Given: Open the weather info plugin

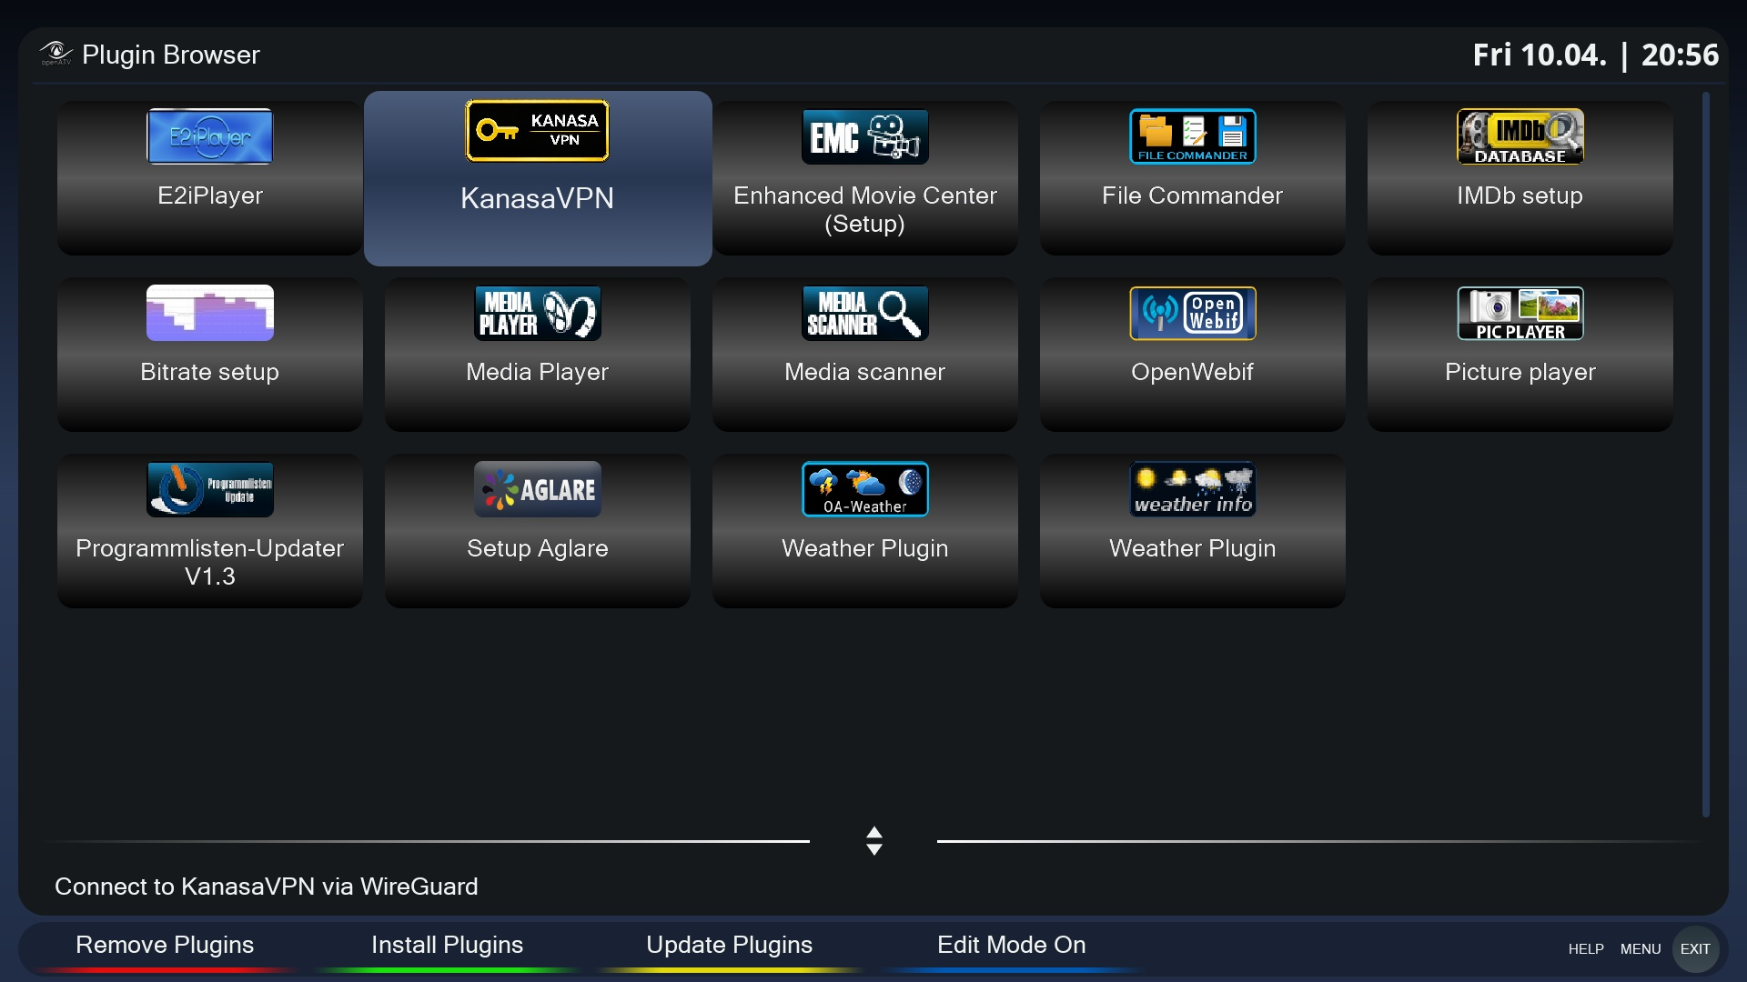Looking at the screenshot, I should point(1192,530).
